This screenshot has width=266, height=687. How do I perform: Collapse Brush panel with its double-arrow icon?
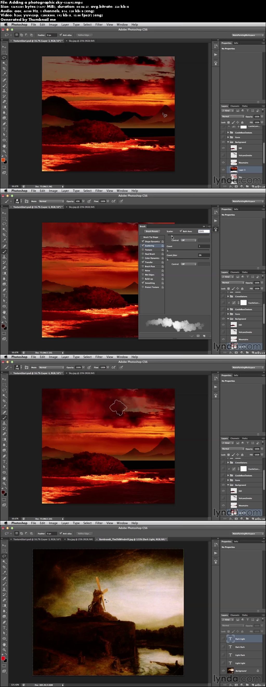(204, 226)
